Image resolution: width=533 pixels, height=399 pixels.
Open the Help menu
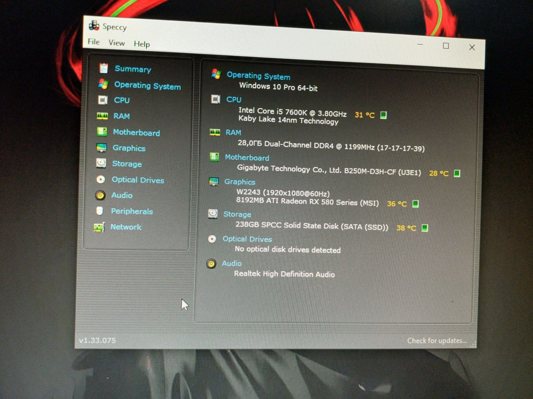142,44
